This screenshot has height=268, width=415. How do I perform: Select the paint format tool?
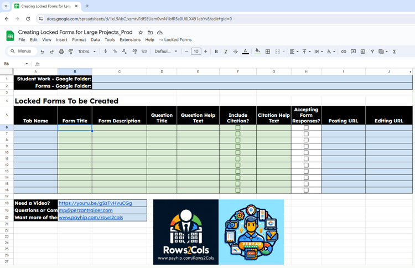tap(71, 51)
